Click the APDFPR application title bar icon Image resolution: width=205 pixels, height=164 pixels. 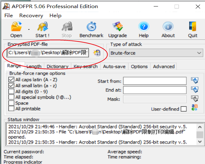6,6
